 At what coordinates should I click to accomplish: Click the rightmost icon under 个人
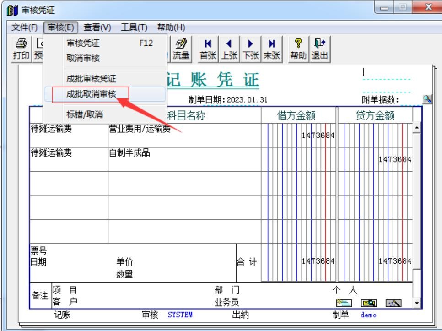[393, 303]
